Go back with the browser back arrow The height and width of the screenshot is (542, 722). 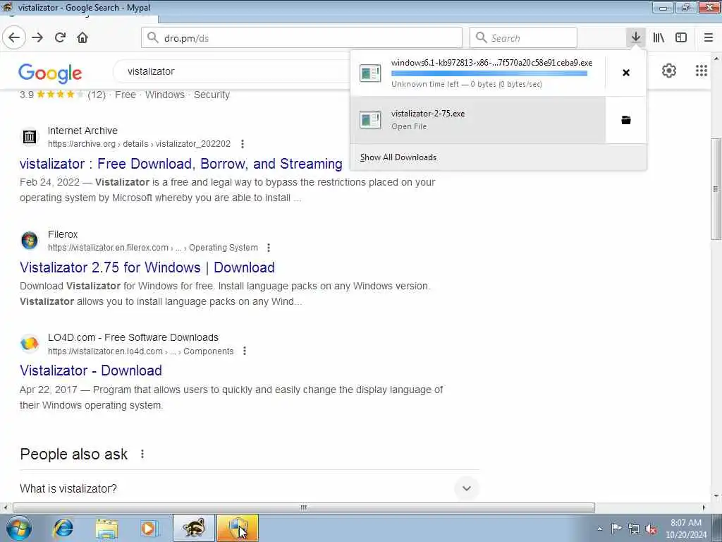coord(14,38)
